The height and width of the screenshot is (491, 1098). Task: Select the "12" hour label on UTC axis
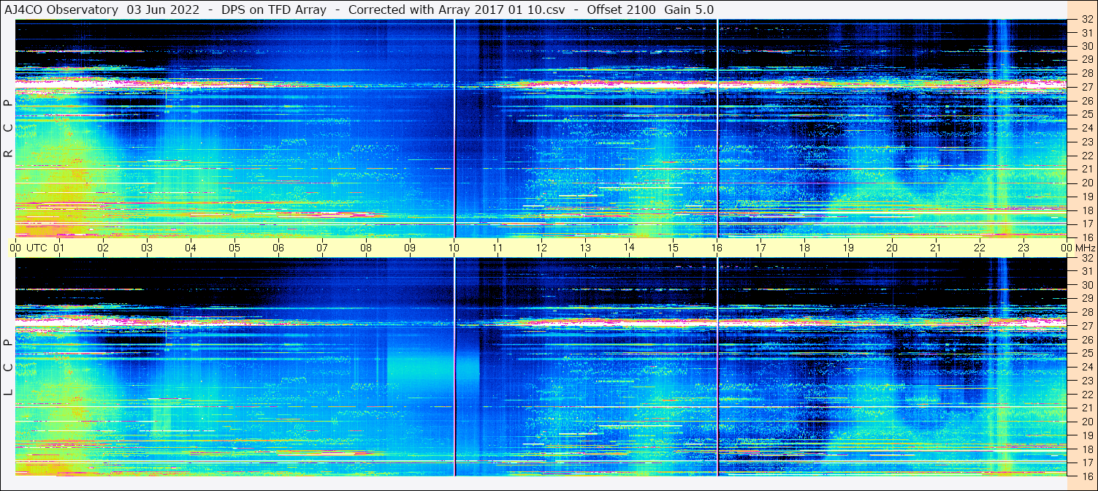[x=541, y=248]
